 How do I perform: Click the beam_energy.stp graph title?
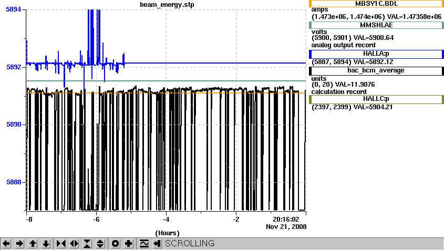tap(167, 5)
